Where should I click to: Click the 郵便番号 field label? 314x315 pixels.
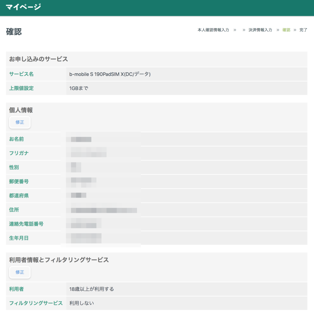pos(19,181)
